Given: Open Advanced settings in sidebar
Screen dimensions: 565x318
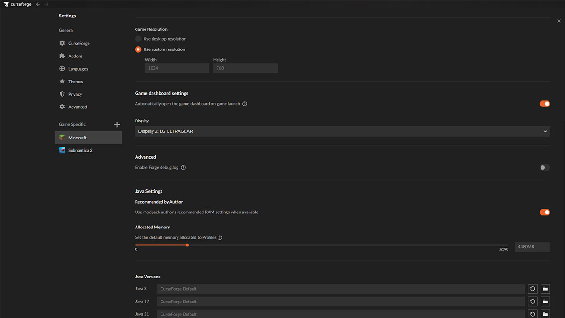Looking at the screenshot, I should (x=89, y=107).
